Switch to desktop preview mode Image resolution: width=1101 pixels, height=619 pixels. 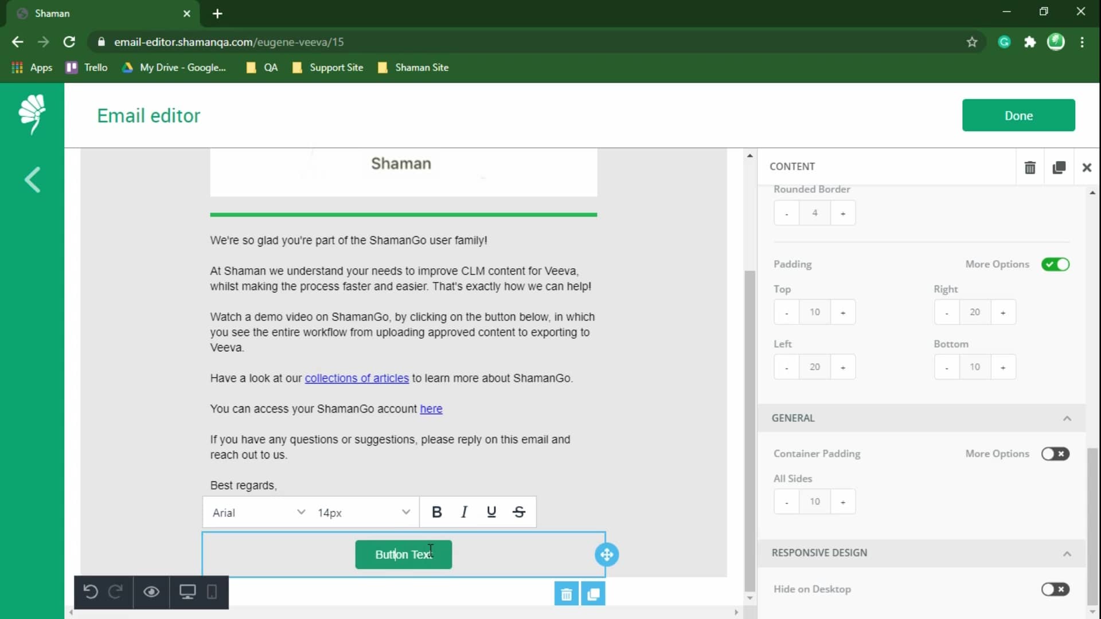187,592
